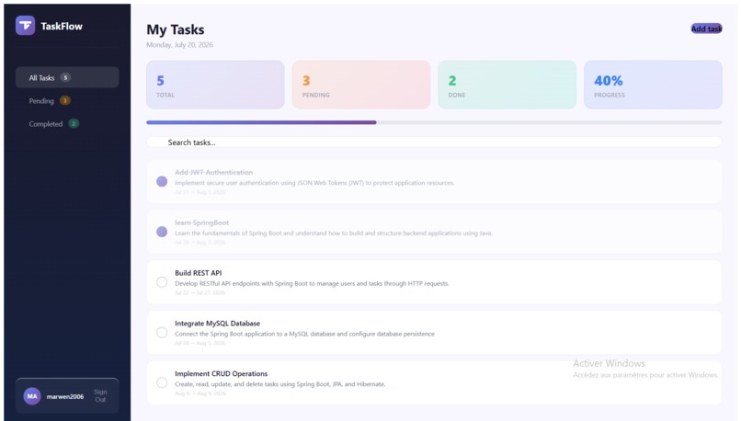This screenshot has width=741, height=421.
Task: Mark Implement CRUD Operations as done
Action: [162, 382]
